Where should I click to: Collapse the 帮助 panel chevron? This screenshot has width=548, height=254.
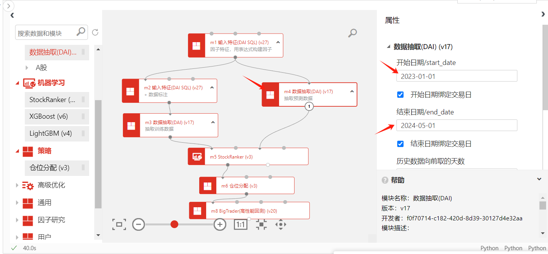[539, 179]
